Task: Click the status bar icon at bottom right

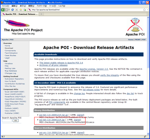Action: pos(145,137)
